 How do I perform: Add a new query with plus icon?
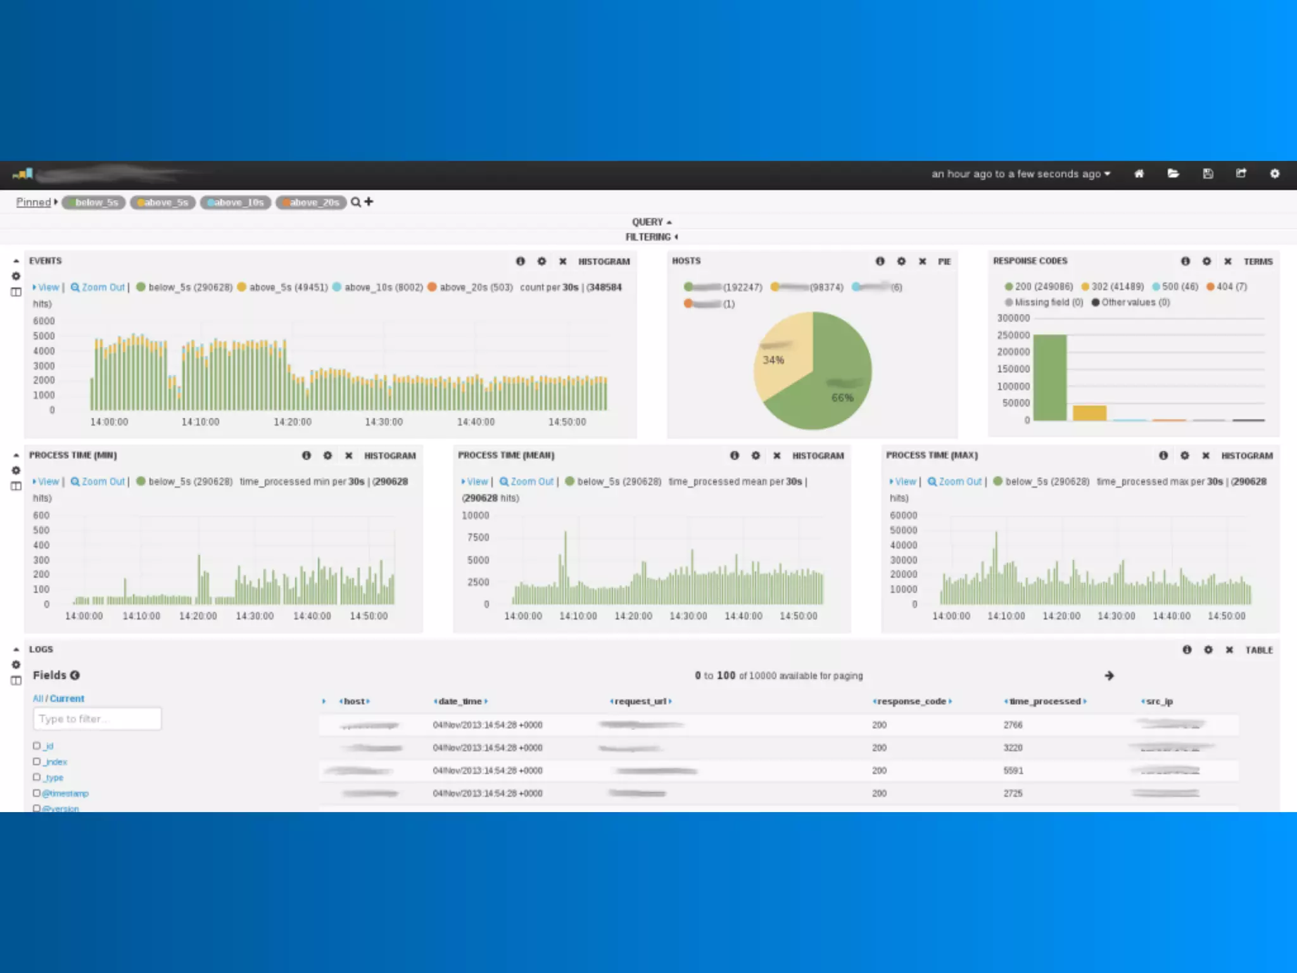pos(369,201)
